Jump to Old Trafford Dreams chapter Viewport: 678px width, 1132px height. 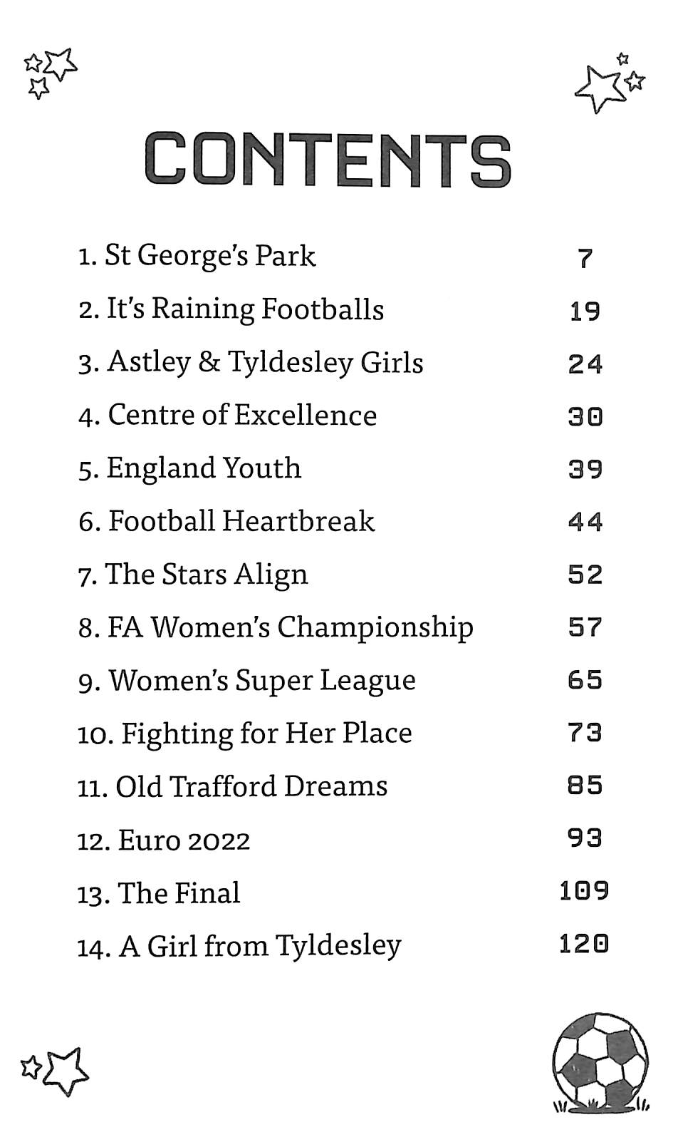click(232, 786)
